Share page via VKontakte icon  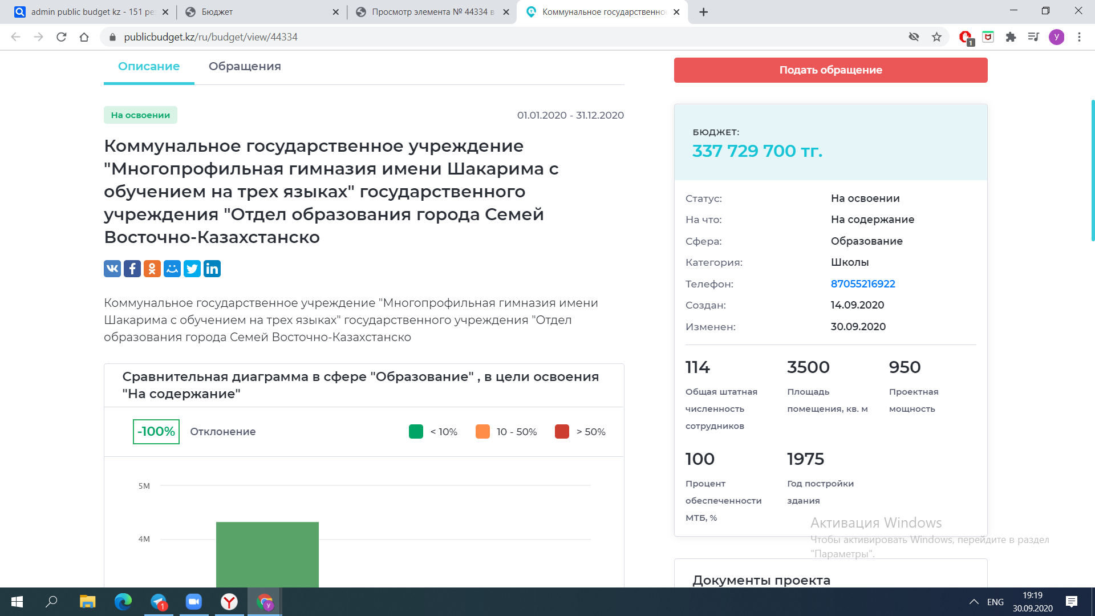point(112,269)
